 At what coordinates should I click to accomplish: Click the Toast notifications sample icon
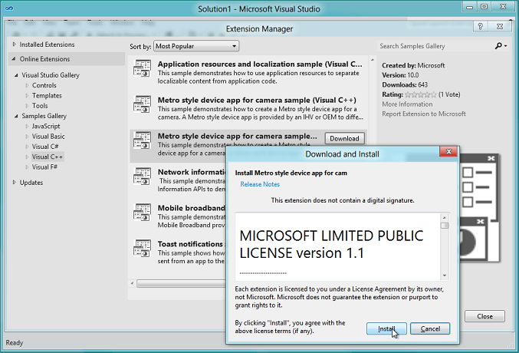[143, 247]
